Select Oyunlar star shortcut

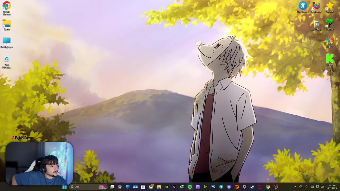point(330,7)
